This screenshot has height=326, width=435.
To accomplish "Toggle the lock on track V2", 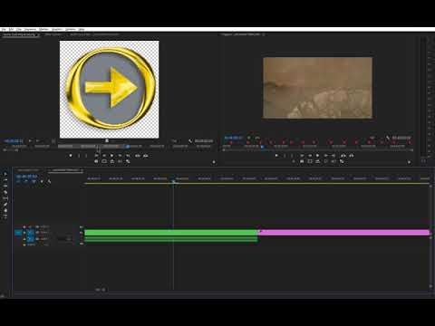I will click(x=24, y=226).
